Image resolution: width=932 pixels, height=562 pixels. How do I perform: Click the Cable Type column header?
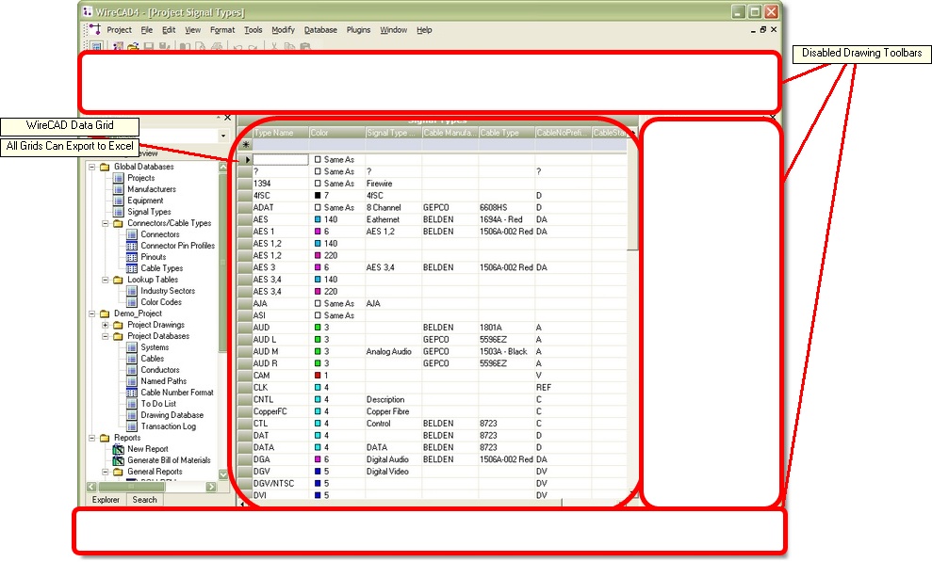pyautogui.click(x=506, y=133)
